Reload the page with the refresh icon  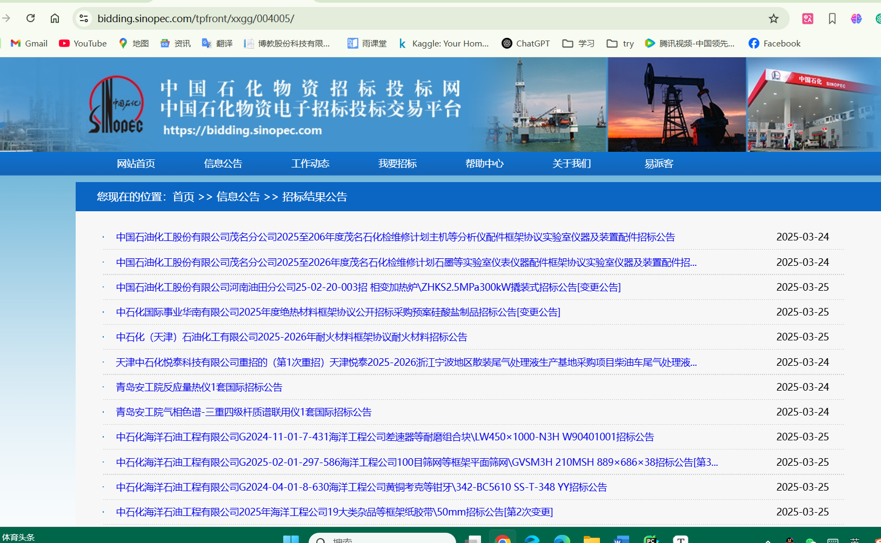[x=31, y=18]
